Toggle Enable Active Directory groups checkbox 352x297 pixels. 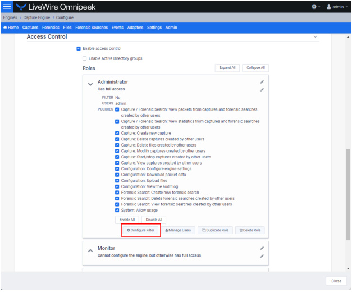coord(84,58)
